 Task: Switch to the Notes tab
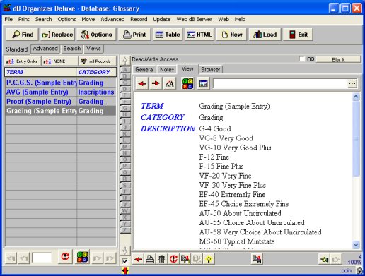click(167, 70)
